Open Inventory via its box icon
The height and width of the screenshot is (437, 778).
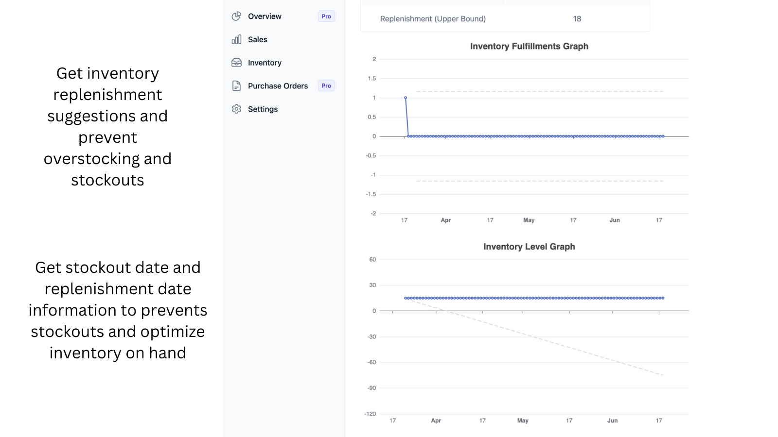tap(236, 62)
